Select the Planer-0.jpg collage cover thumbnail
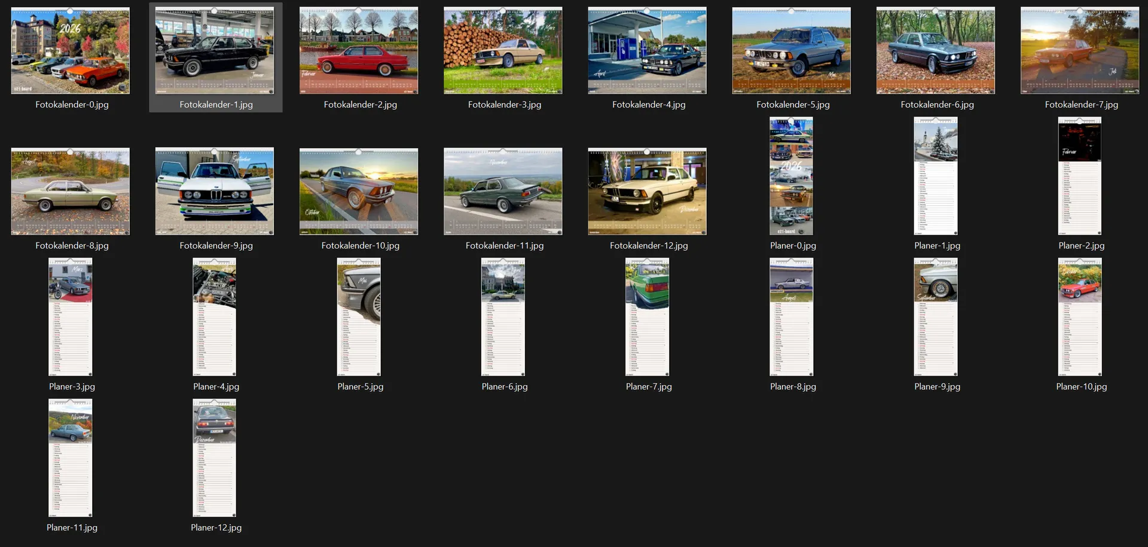The image size is (1148, 547). click(x=791, y=176)
